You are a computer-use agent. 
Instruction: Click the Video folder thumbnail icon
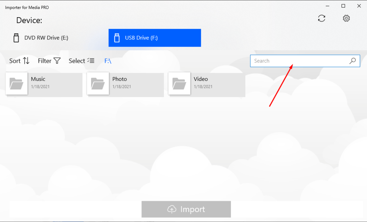179,84
